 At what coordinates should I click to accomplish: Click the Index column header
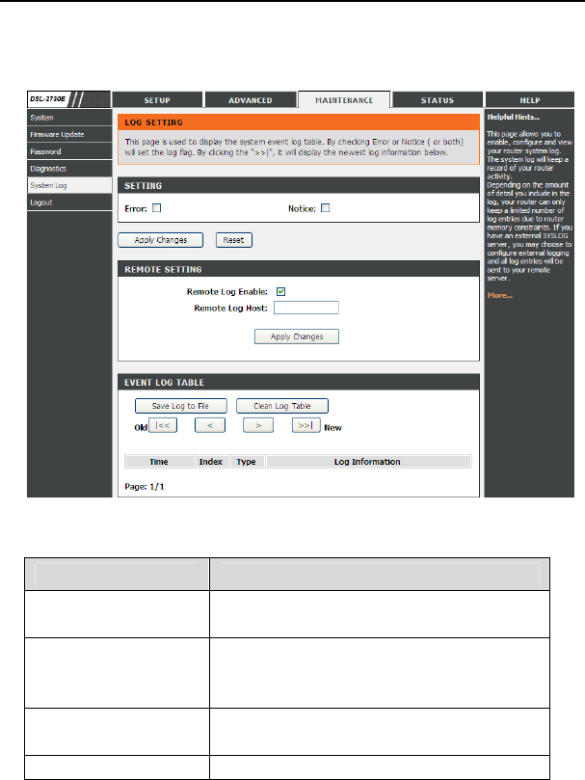[211, 462]
